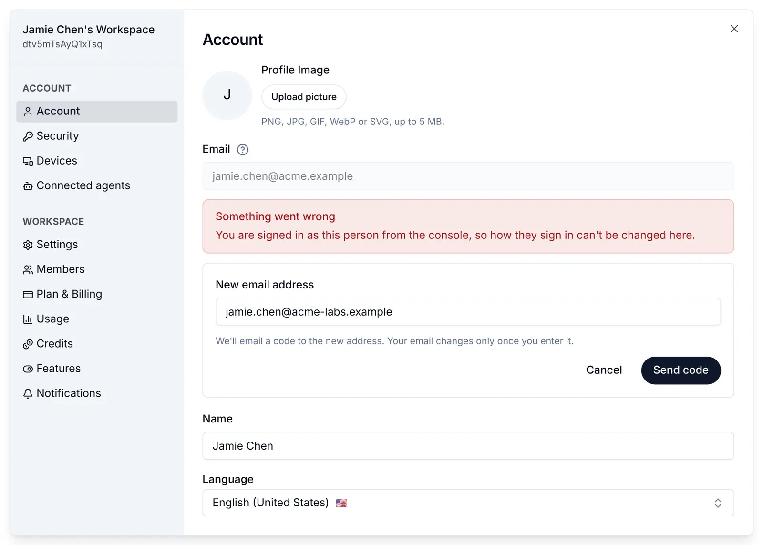The height and width of the screenshot is (545, 763).
Task: Click the Security key icon
Action: (x=28, y=136)
